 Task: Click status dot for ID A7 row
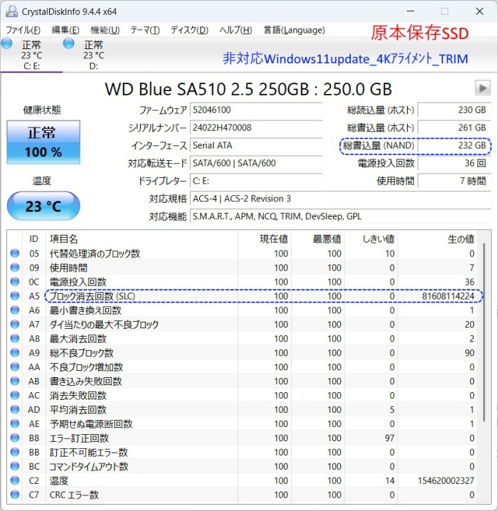click(15, 325)
